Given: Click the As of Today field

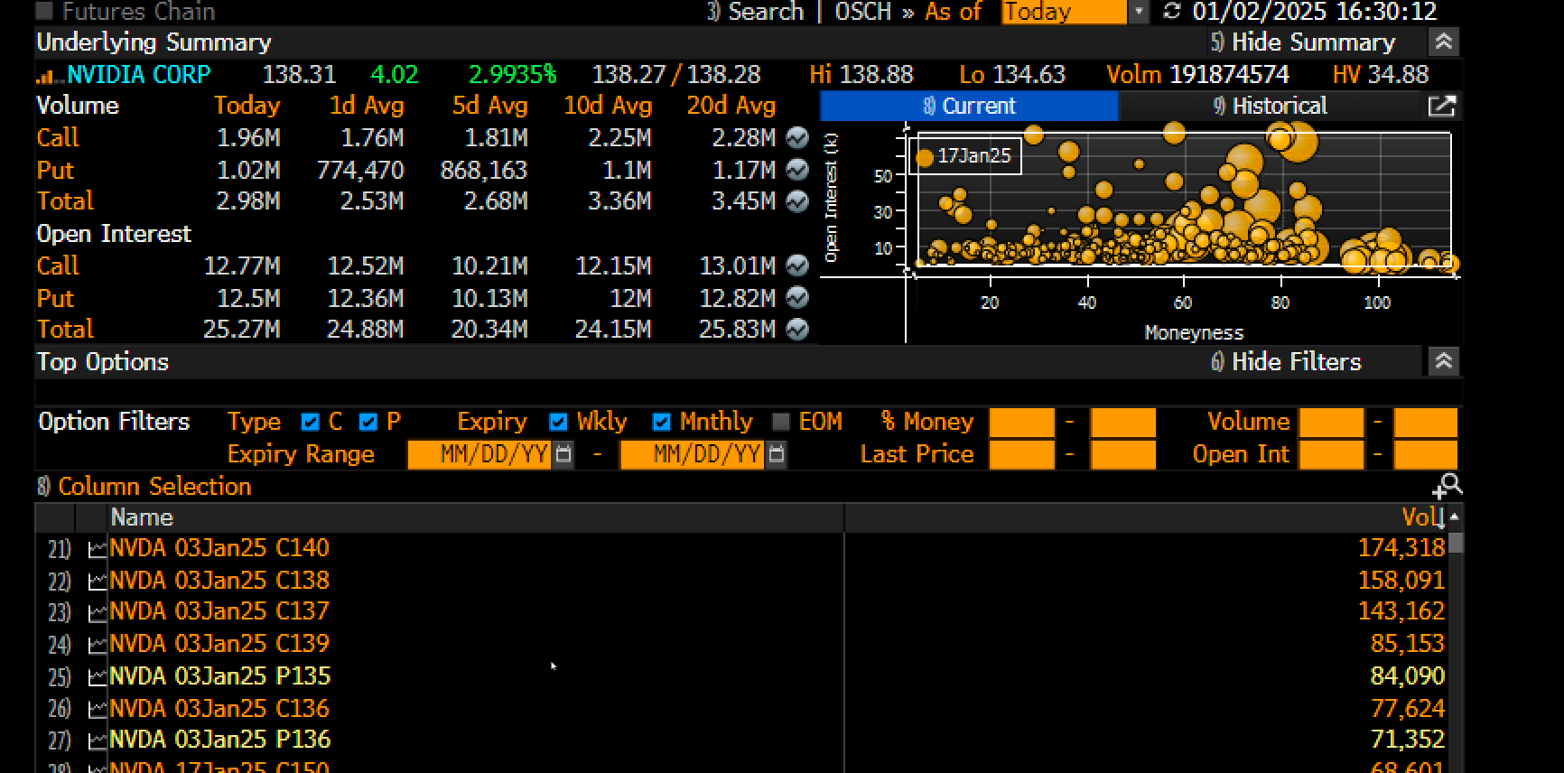Looking at the screenshot, I should pos(1064,11).
